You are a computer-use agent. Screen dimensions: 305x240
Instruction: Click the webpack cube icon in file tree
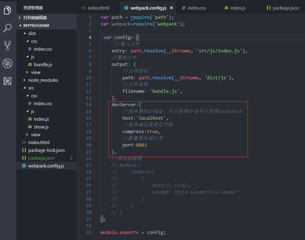(24, 166)
